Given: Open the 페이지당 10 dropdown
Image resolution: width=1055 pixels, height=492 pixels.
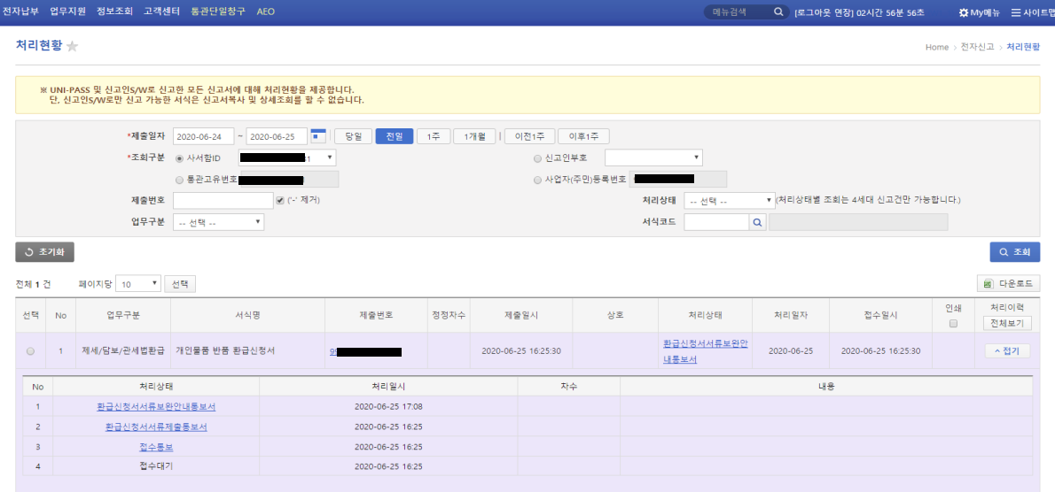Looking at the screenshot, I should pos(138,284).
